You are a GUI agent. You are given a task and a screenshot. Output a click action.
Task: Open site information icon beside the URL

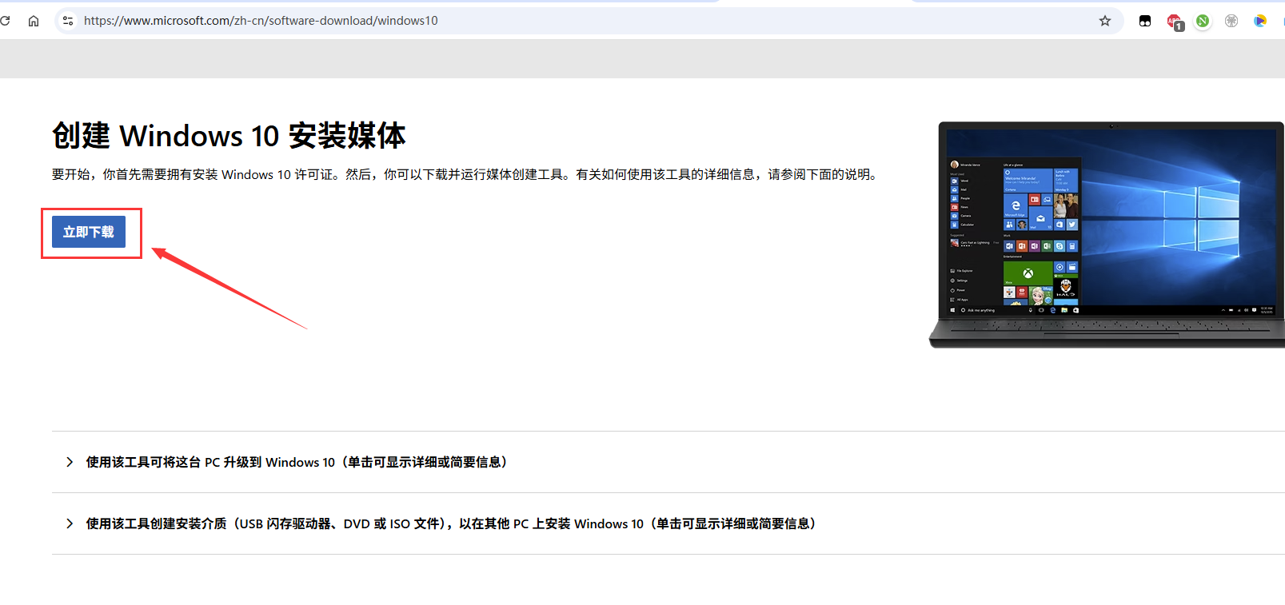(x=68, y=21)
